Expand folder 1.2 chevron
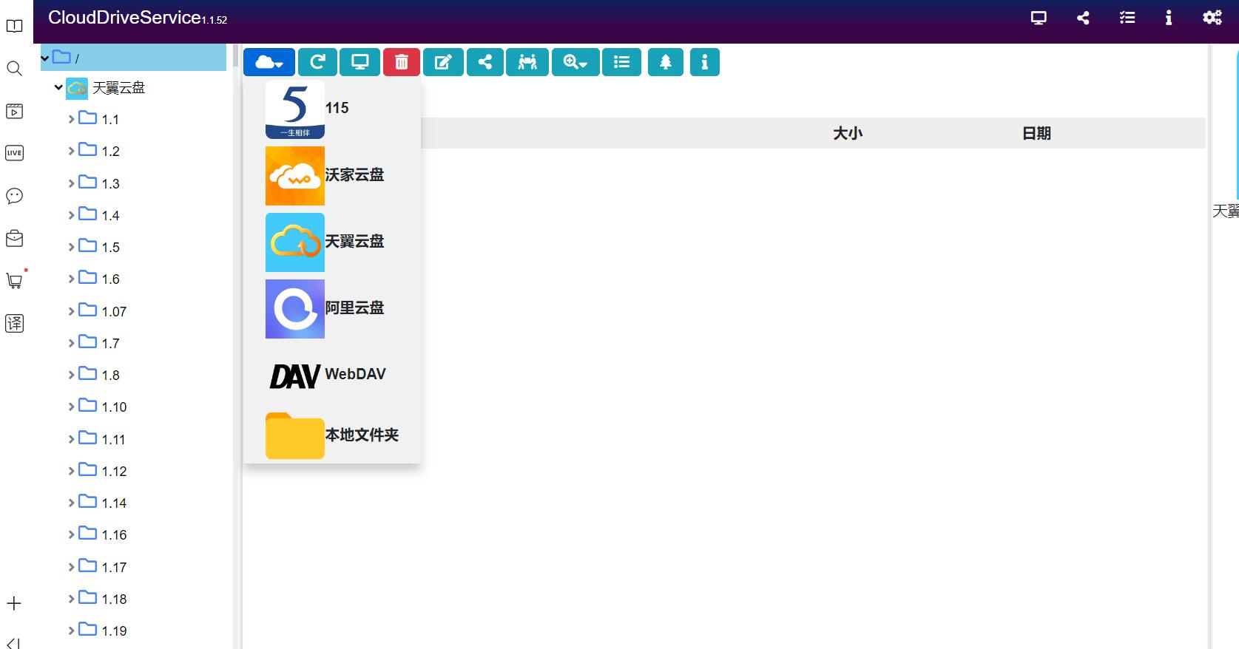The height and width of the screenshot is (649, 1239). tap(72, 151)
